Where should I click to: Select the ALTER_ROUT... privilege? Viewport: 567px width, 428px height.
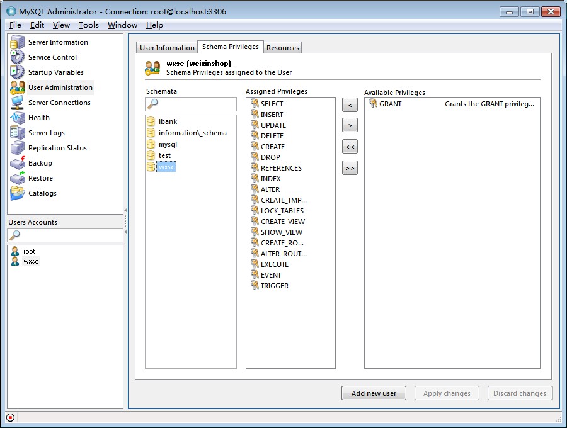pyautogui.click(x=283, y=254)
